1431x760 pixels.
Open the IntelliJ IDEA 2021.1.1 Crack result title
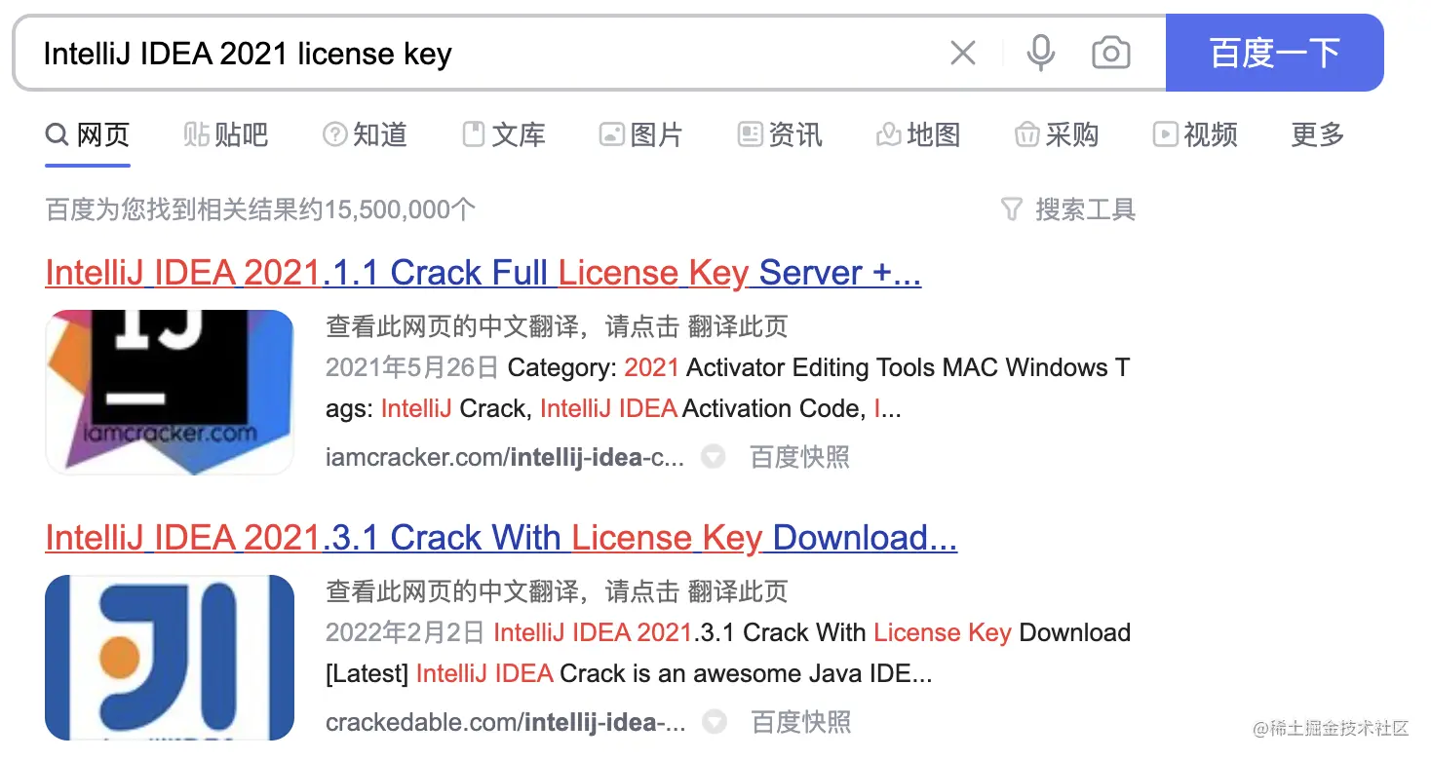tap(483, 273)
